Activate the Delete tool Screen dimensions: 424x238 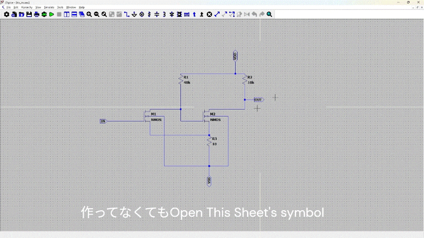pos(209,14)
